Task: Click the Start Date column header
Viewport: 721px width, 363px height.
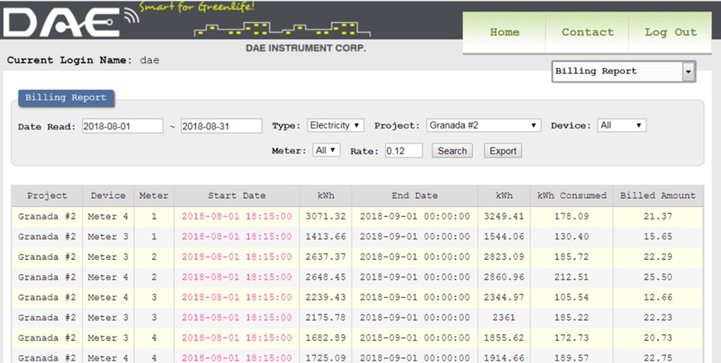Action: (x=237, y=195)
